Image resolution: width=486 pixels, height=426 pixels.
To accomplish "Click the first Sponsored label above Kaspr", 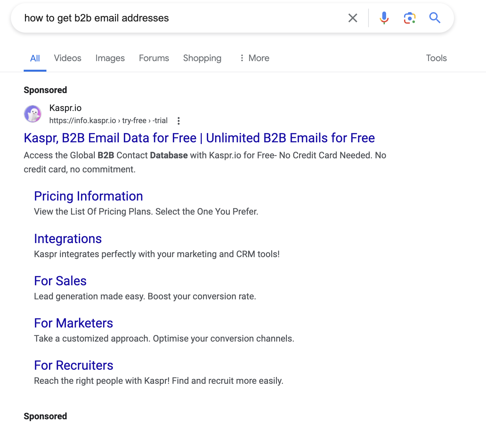I will [45, 90].
